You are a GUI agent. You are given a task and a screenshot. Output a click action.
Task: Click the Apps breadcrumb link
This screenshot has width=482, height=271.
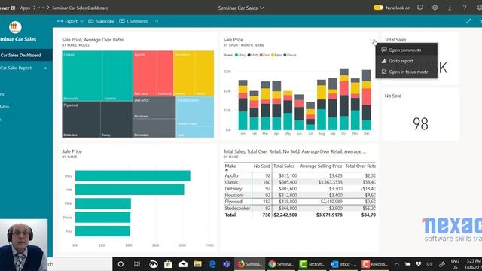click(x=25, y=8)
